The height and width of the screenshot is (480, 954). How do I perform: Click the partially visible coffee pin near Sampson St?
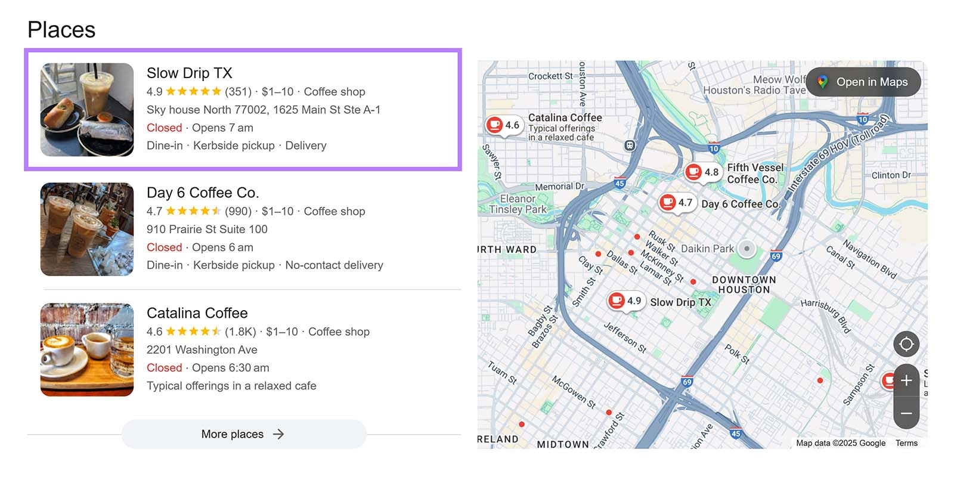click(888, 381)
